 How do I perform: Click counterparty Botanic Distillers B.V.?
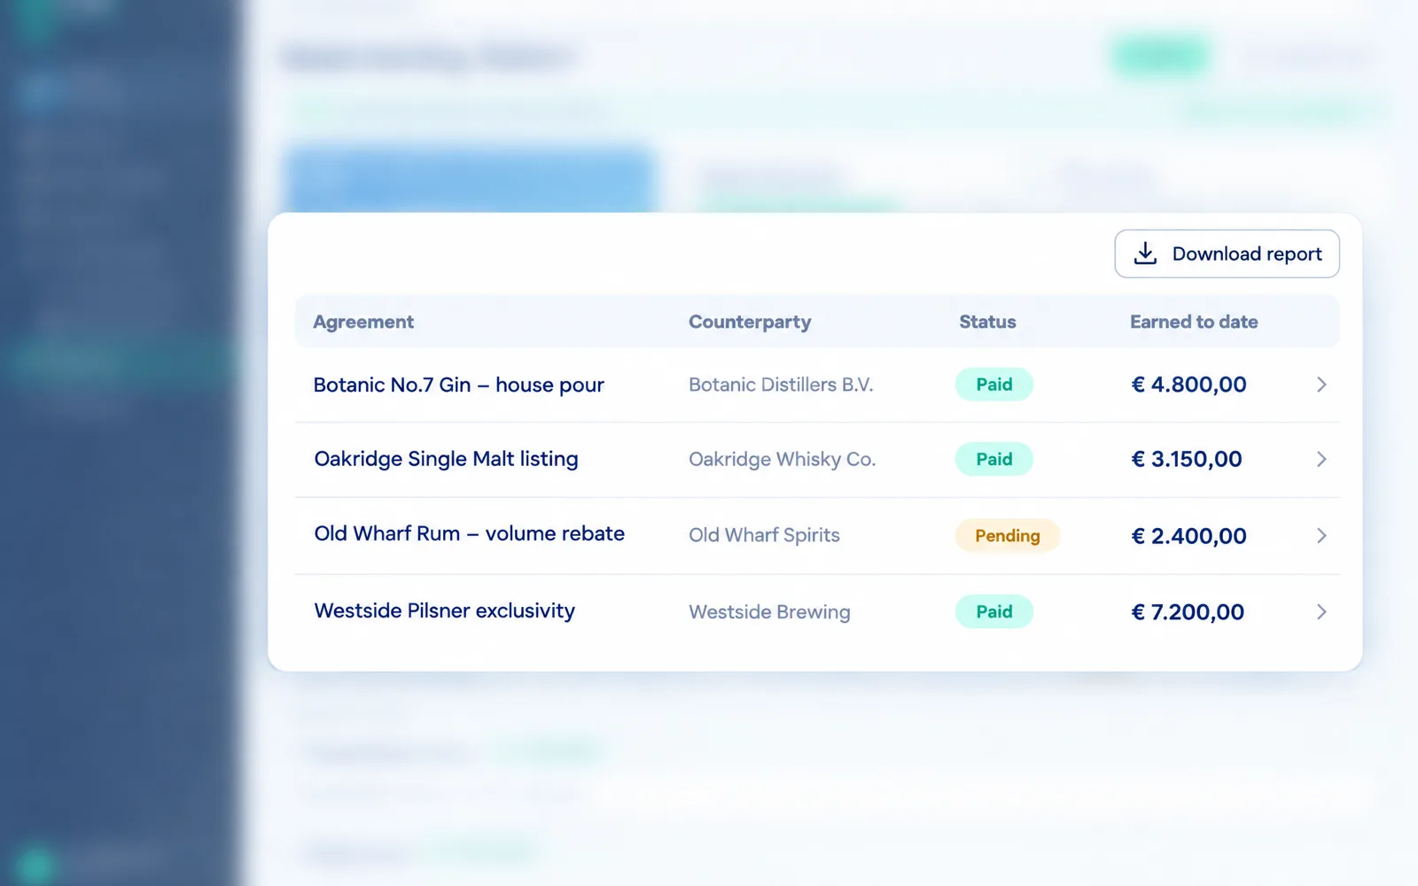(781, 385)
